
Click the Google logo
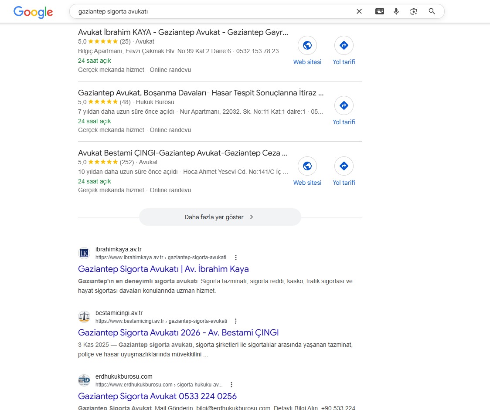33,12
